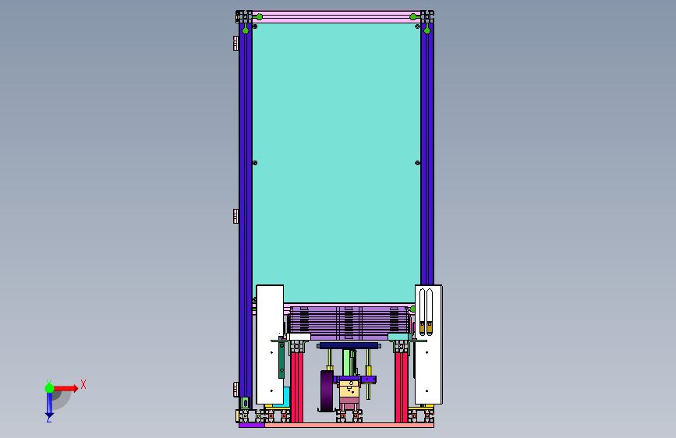Select the dark green bracket strip

(x=281, y=360)
